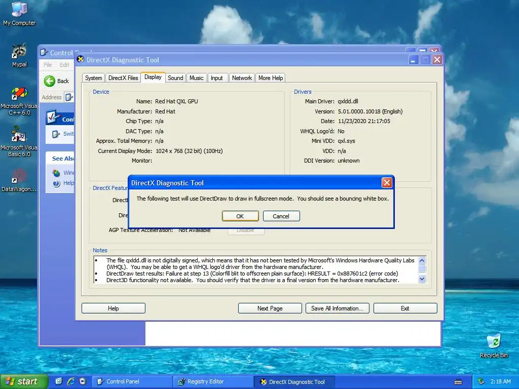The width and height of the screenshot is (519, 389).
Task: Go to Next Page in DxDiag
Action: coord(270,308)
